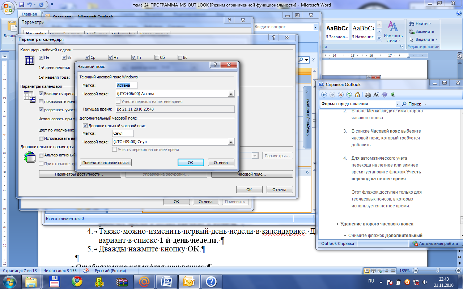Redo action in Word quick access toolbar
This screenshot has height=289, width=463.
click(41, 5)
